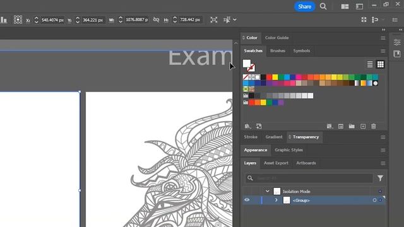
Task: Switch swatches to list view
Action: click(x=370, y=64)
